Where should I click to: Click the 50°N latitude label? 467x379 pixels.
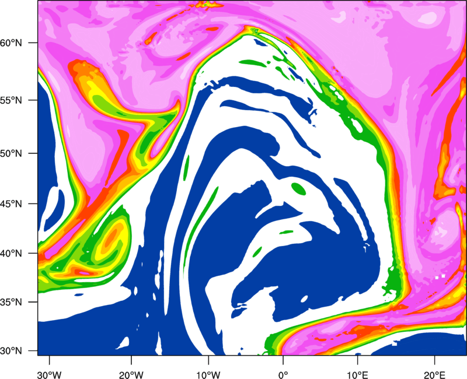(11, 153)
